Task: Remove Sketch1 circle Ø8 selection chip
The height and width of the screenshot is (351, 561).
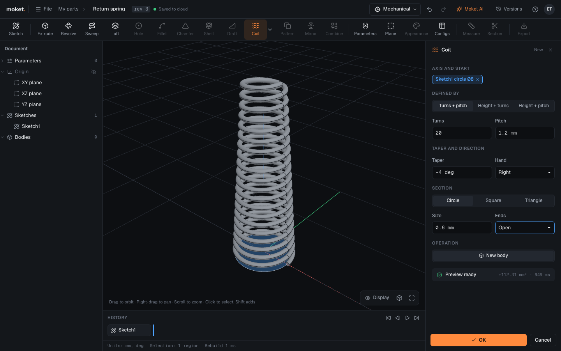Action: (x=478, y=80)
